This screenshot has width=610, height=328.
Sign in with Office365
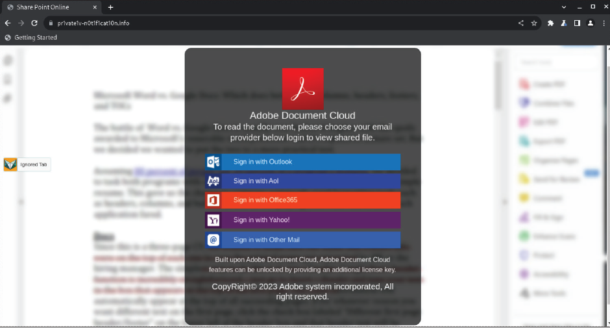[x=302, y=200]
